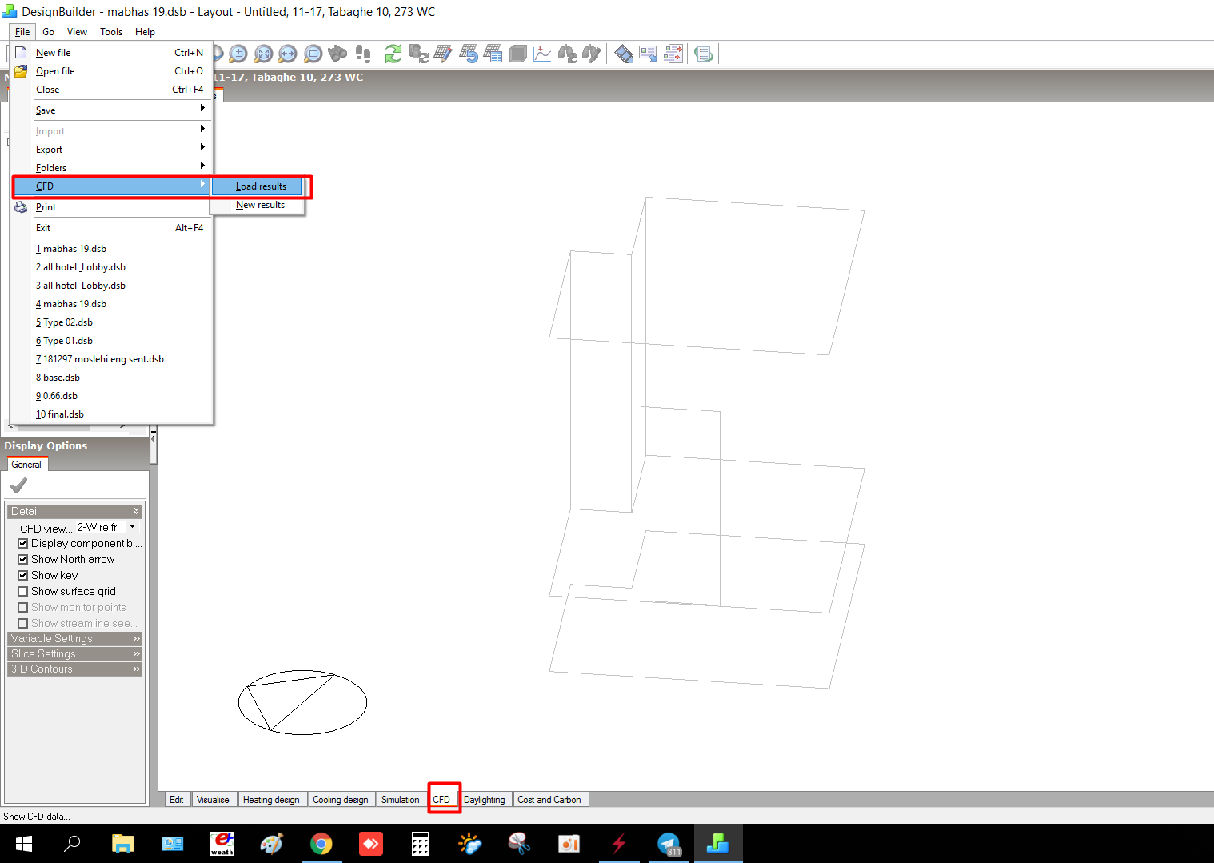The image size is (1214, 863).
Task: Open the Cooling design tab
Action: pyautogui.click(x=341, y=800)
